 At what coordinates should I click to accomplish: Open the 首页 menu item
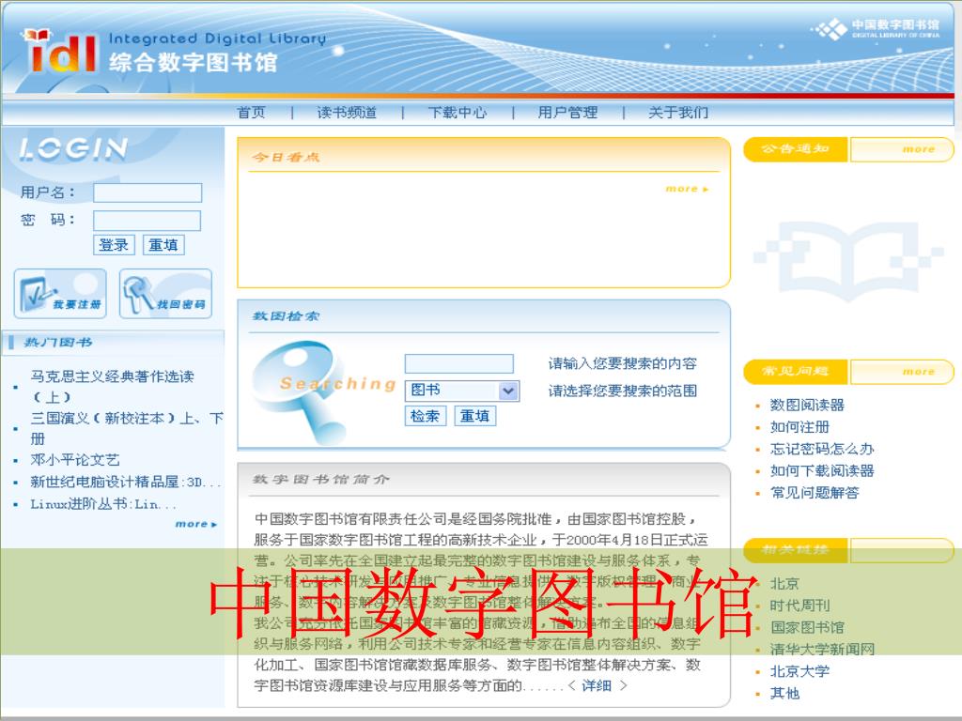pyautogui.click(x=251, y=113)
